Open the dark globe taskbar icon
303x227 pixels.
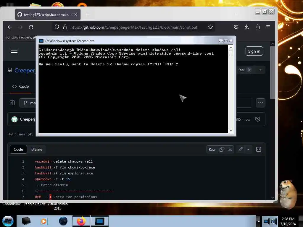(63, 221)
